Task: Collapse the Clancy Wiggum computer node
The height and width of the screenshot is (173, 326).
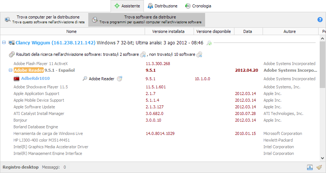Action: tap(4, 43)
